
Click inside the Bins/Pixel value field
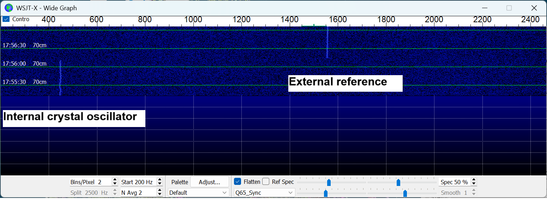[x=91, y=182]
